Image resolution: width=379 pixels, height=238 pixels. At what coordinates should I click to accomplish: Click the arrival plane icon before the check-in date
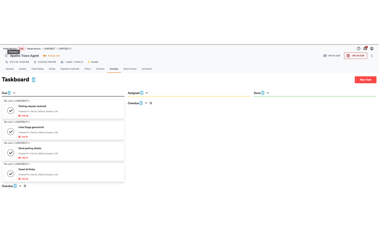[x=7, y=62]
